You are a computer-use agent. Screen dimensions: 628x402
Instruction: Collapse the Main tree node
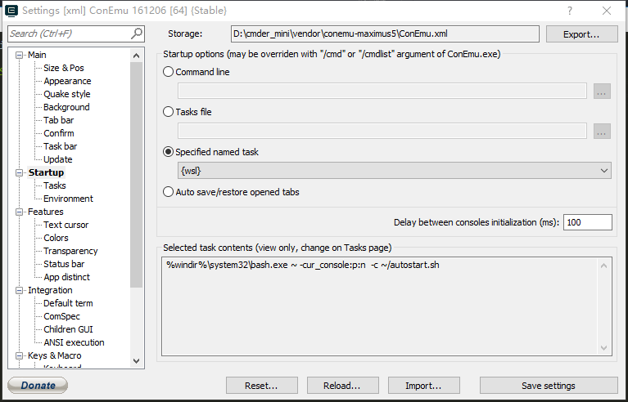click(x=19, y=55)
